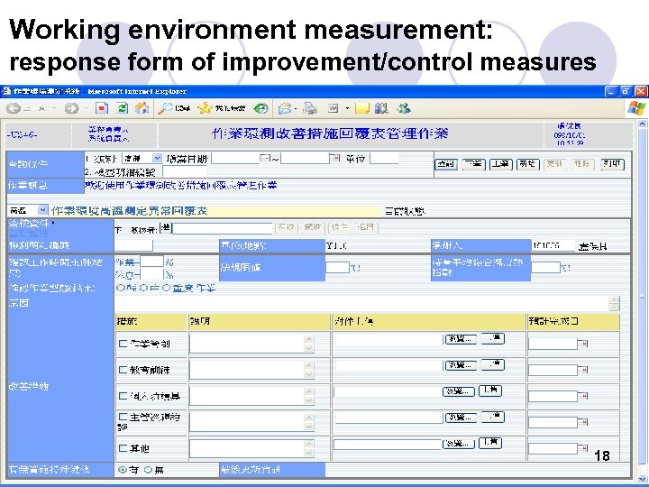Check the 教育訓練 measure checkbox
649x487 pixels.
(123, 370)
